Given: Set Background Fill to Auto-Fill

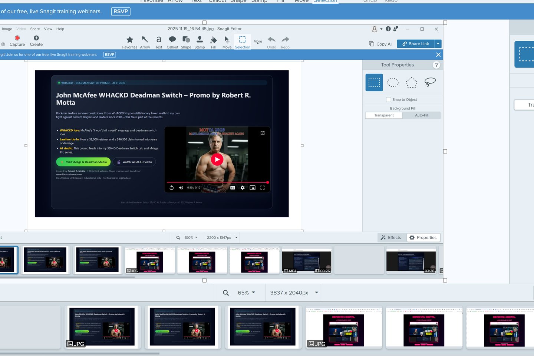Looking at the screenshot, I should click(x=422, y=115).
